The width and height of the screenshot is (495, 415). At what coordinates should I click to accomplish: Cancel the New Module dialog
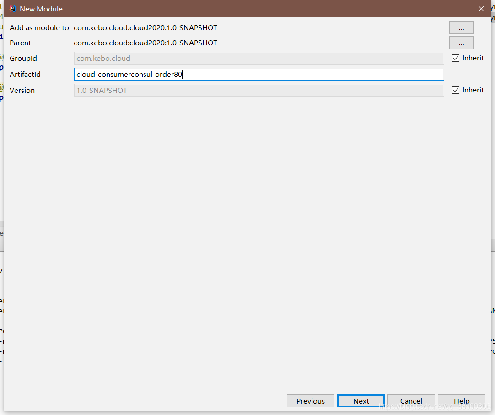[x=410, y=401]
